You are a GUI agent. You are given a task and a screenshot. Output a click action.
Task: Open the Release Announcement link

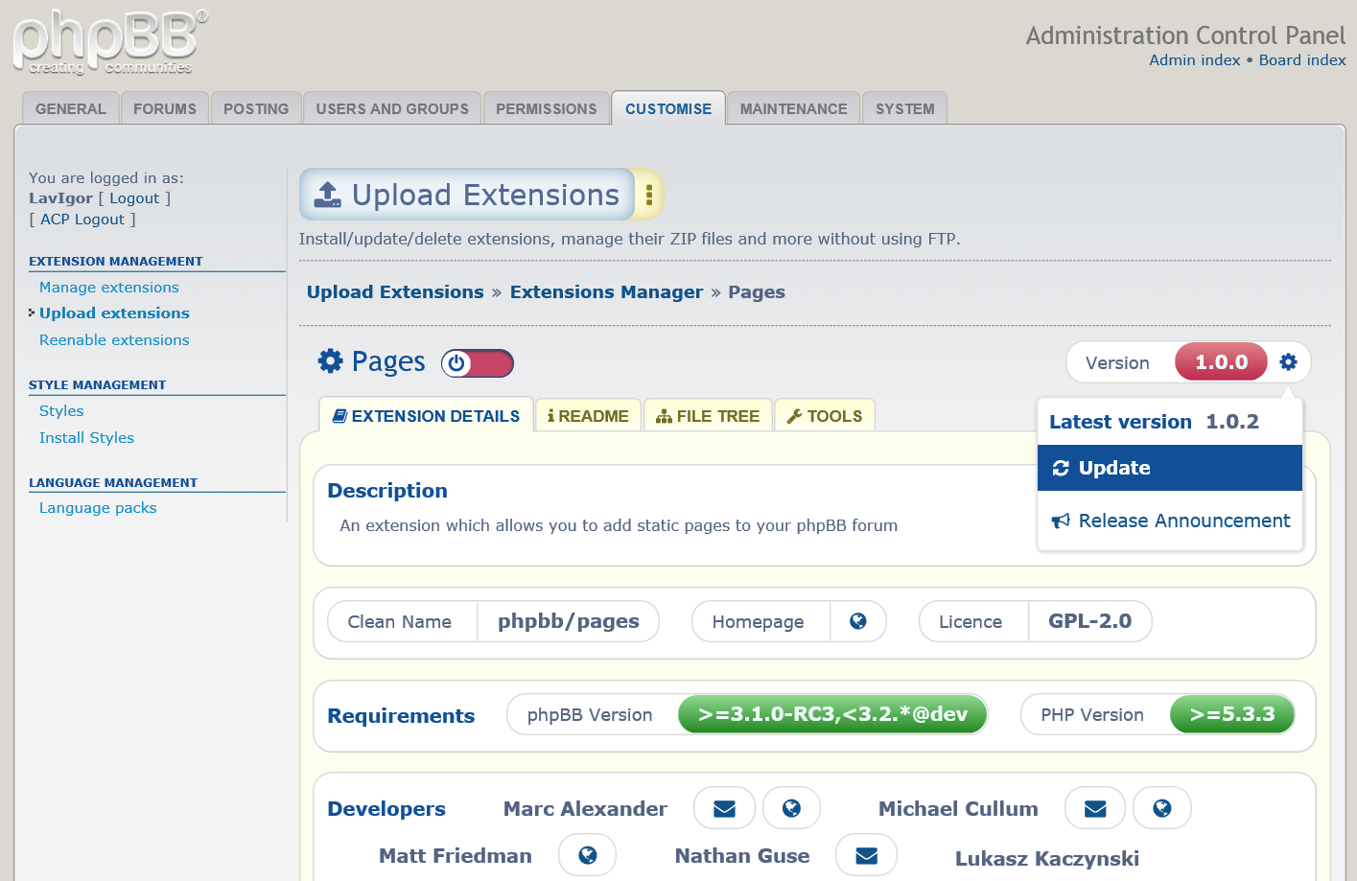[1170, 521]
